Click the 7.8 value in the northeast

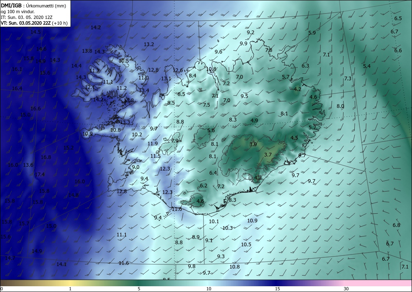269,50
